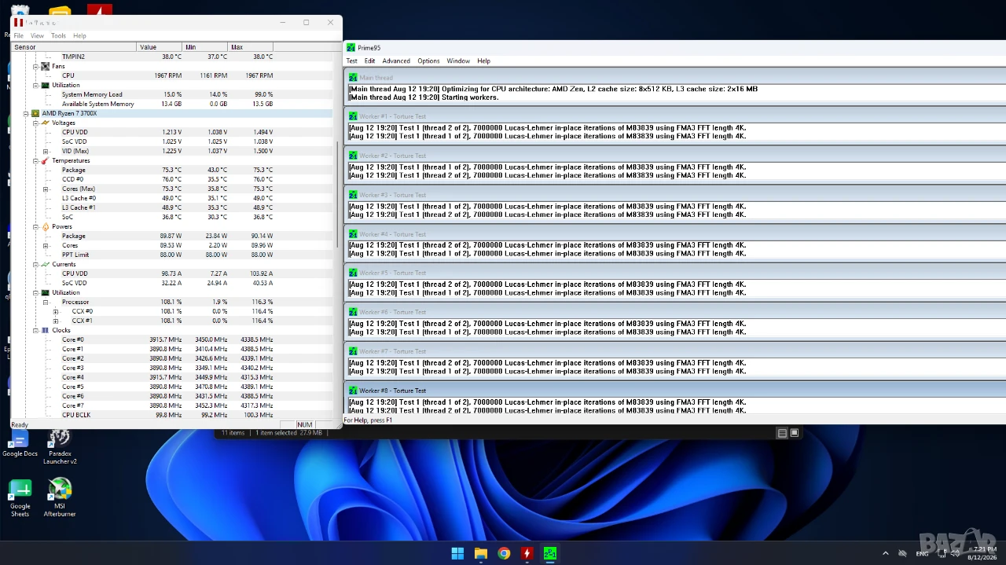Expand the CCX #0 row
Screen dimensions: 1006x565
[56, 311]
